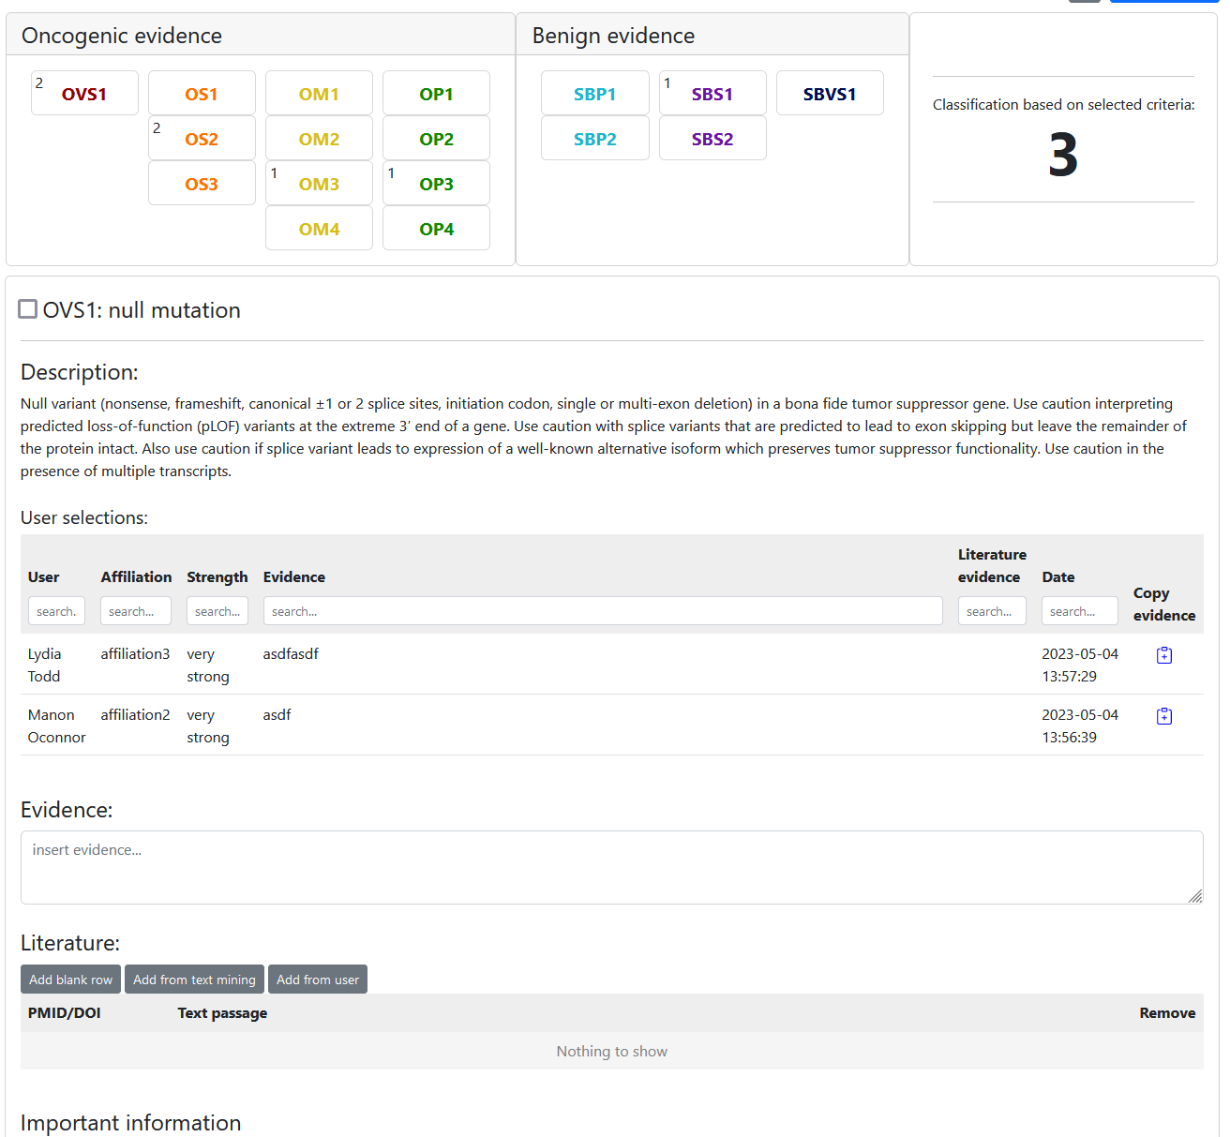Focus the Date column search field

(1079, 611)
